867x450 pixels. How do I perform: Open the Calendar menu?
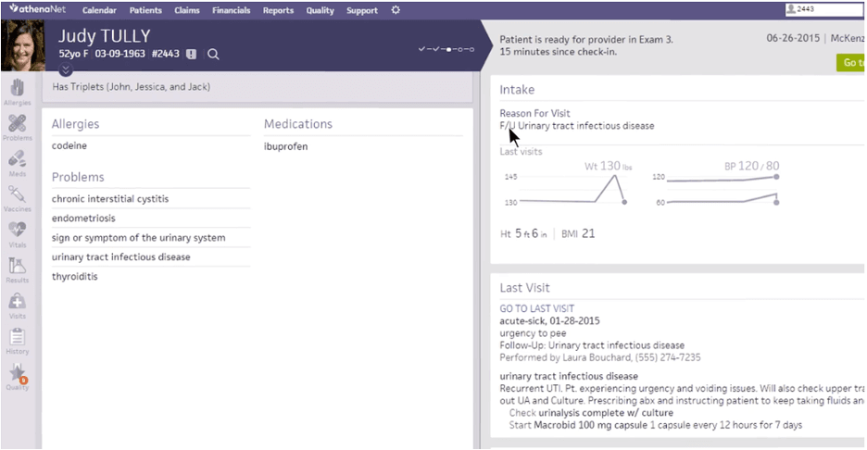(99, 11)
